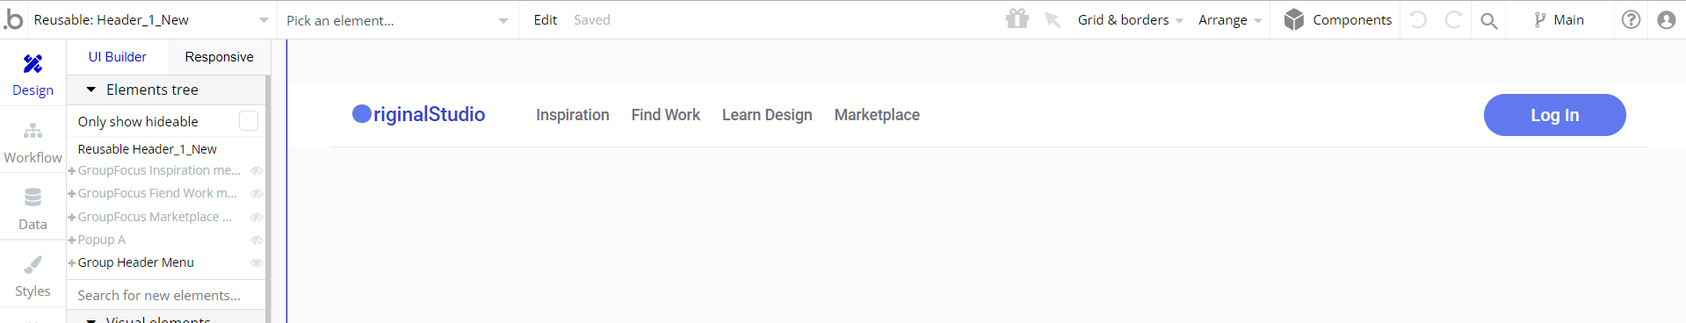Click the search magnifier icon
The image size is (1686, 323).
1488,20
